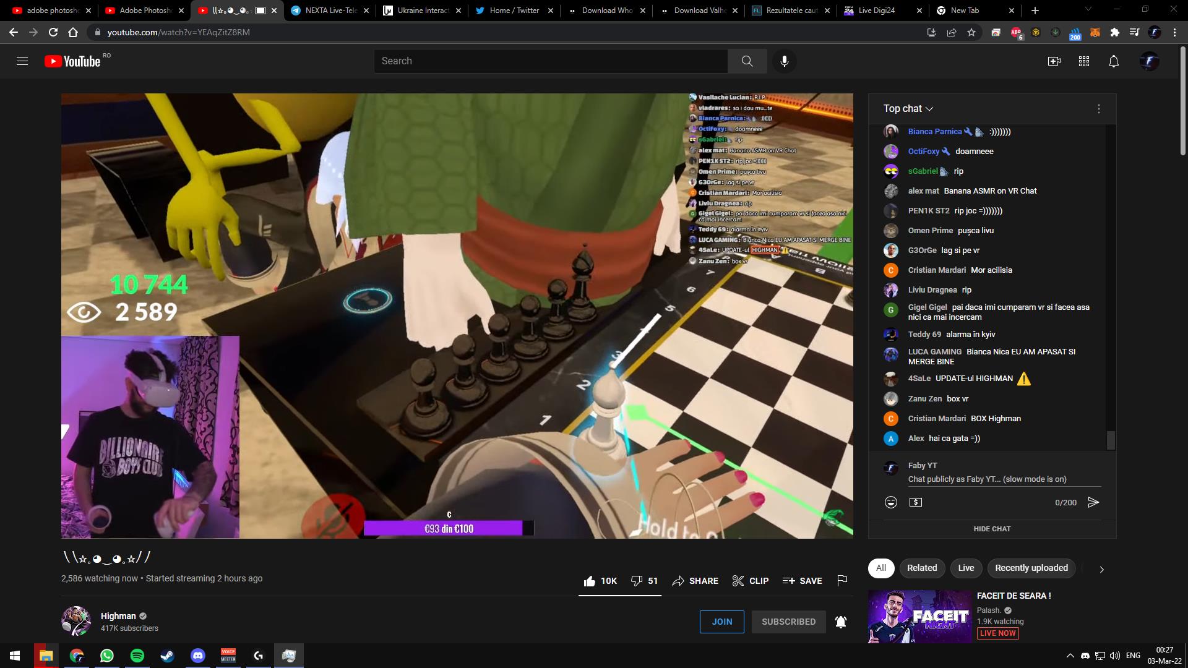The height and width of the screenshot is (668, 1188).
Task: Open the Create video camera icon
Action: point(1054,61)
